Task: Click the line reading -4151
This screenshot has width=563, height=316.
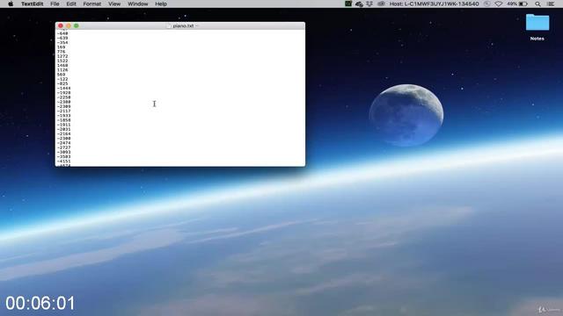Action: point(63,162)
